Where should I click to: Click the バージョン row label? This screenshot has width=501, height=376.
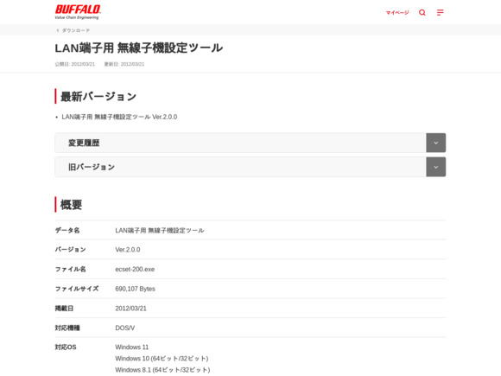[x=70, y=250]
